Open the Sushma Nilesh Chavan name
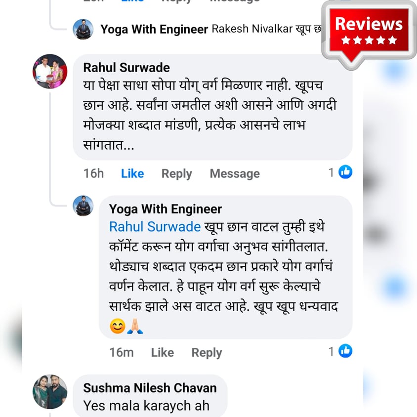This screenshot has width=417, height=417. [150, 388]
